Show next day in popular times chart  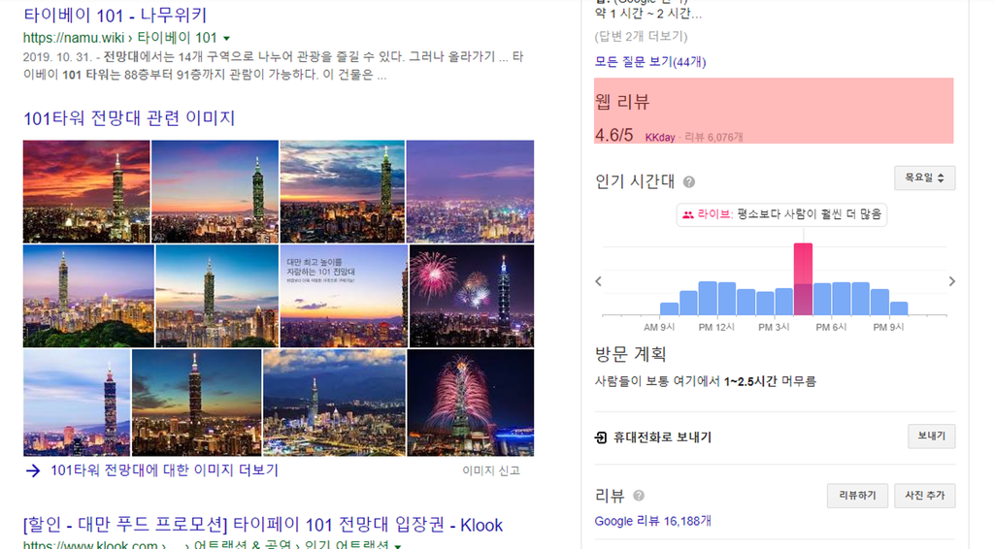pos(951,282)
